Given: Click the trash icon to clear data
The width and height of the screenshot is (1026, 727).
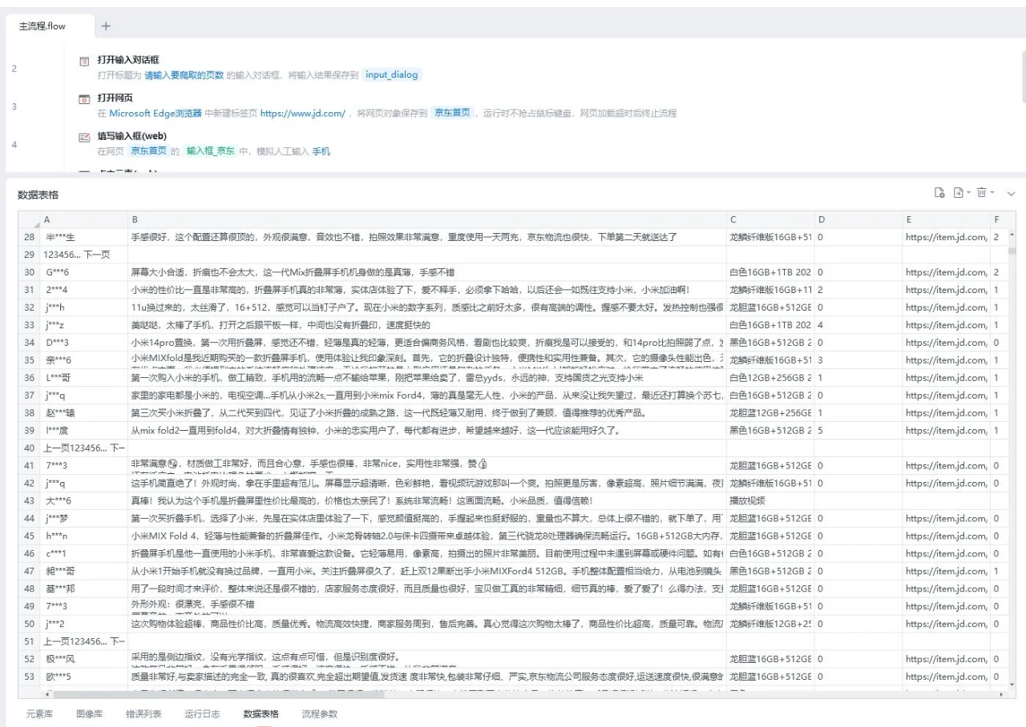Looking at the screenshot, I should click(x=981, y=193).
